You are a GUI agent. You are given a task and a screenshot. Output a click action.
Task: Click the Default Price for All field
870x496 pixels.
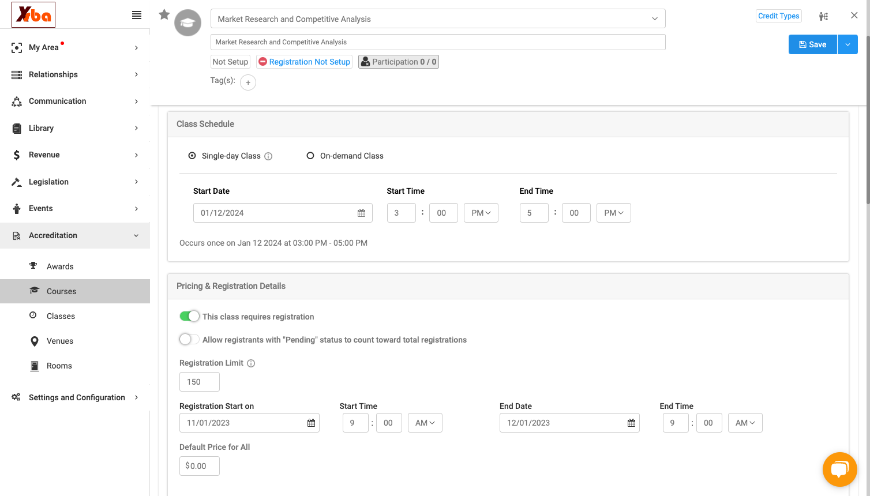[200, 466]
